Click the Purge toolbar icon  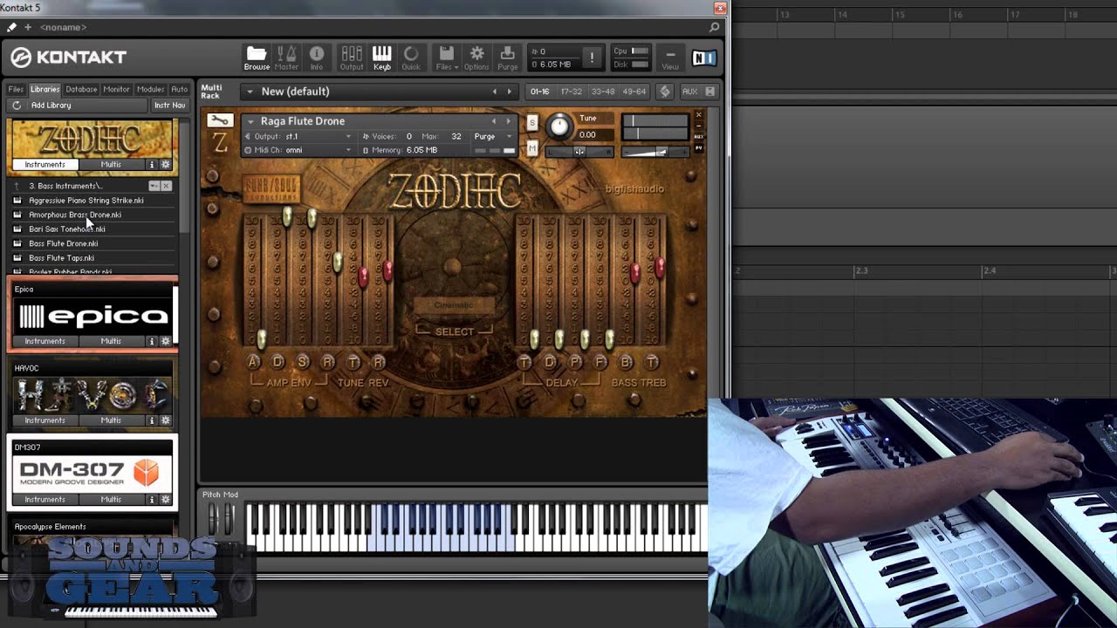point(507,57)
